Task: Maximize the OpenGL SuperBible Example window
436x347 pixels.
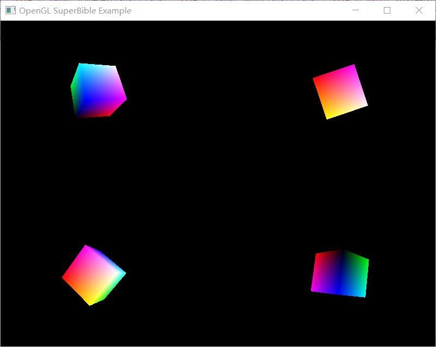Action: (387, 10)
